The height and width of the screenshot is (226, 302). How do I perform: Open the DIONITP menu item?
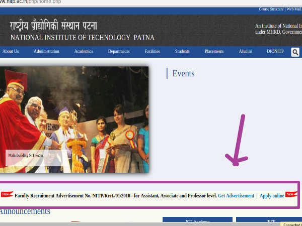[x=275, y=51]
